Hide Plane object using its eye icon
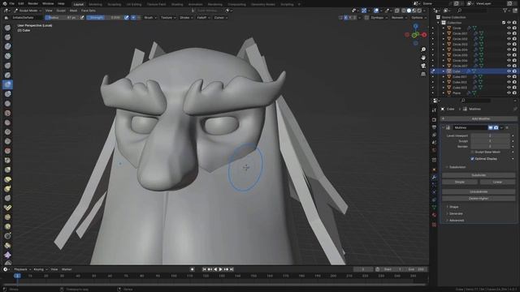Image resolution: width=520 pixels, height=292 pixels. pyautogui.click(x=509, y=93)
